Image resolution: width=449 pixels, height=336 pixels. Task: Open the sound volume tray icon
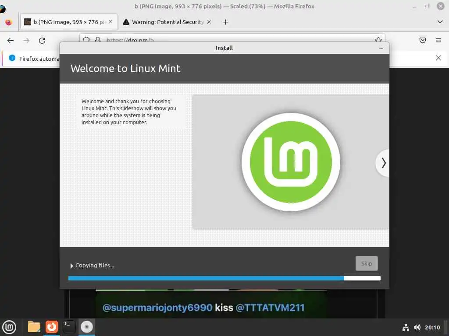point(417,327)
